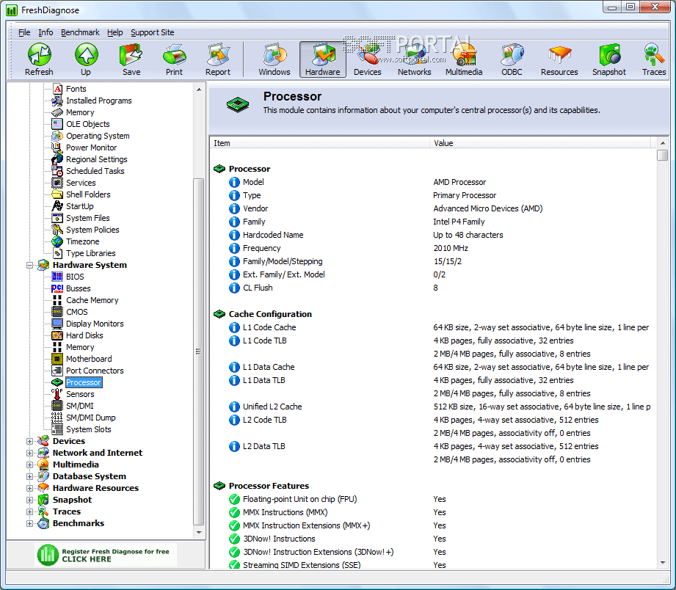
Task: Open the Report toolbar icon
Action: pos(218,59)
